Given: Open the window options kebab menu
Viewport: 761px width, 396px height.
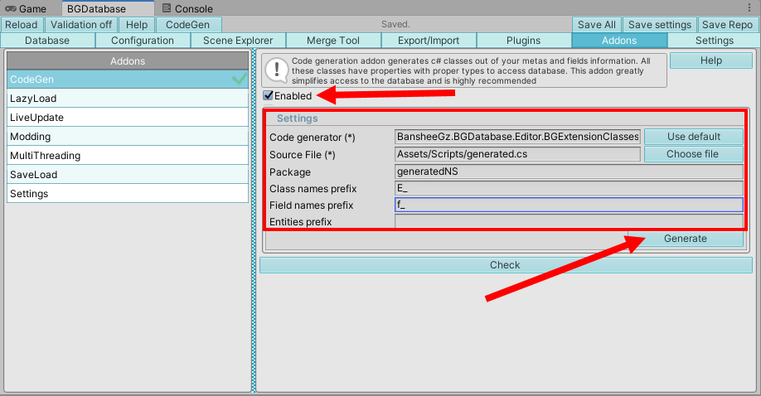Looking at the screenshot, I should pos(750,7).
